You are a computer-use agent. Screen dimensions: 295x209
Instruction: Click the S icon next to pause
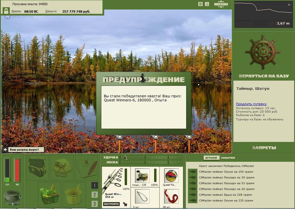pyautogui.click(x=207, y=4)
